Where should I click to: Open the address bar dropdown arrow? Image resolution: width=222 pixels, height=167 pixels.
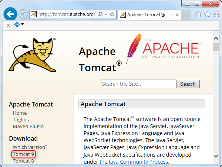pos(106,14)
